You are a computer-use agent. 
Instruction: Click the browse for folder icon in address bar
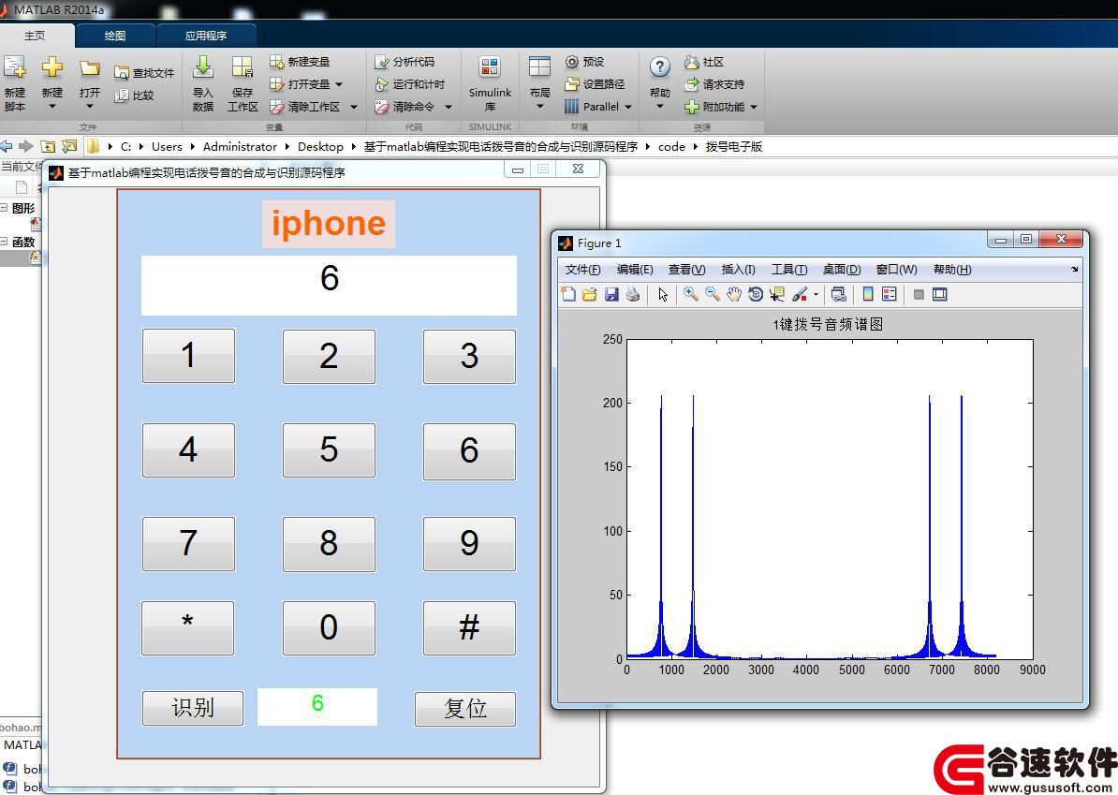[69, 146]
